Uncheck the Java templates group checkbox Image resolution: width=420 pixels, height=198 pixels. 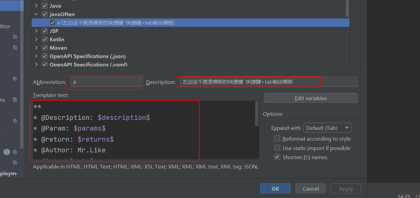click(x=45, y=5)
